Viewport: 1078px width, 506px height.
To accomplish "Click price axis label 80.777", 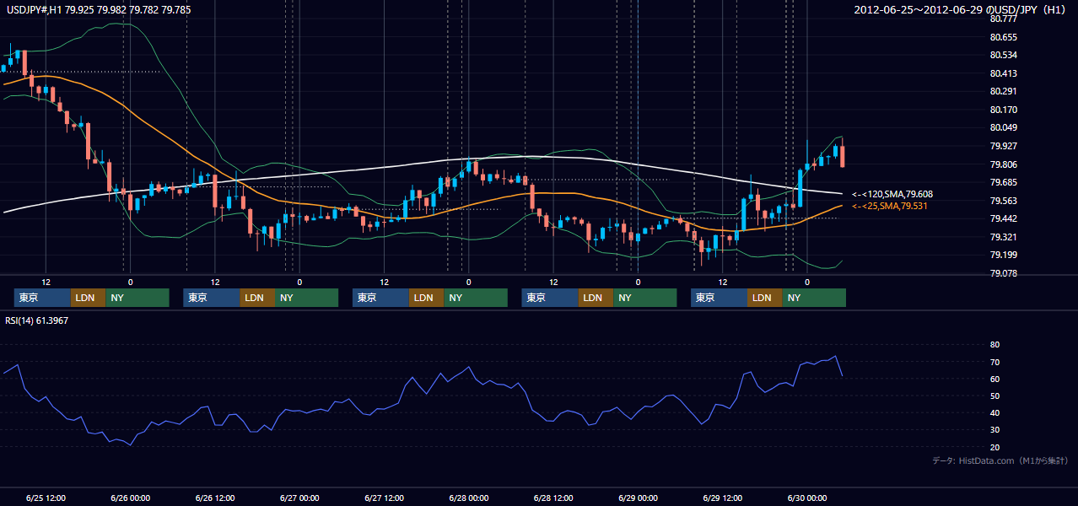I will (1003, 19).
